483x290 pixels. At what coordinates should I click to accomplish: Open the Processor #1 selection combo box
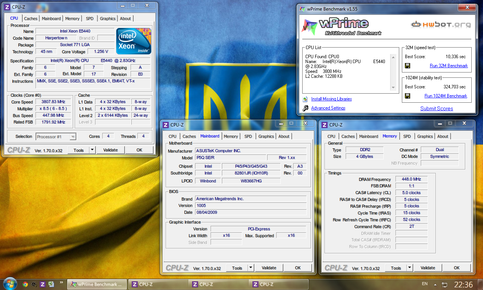[x=56, y=137]
